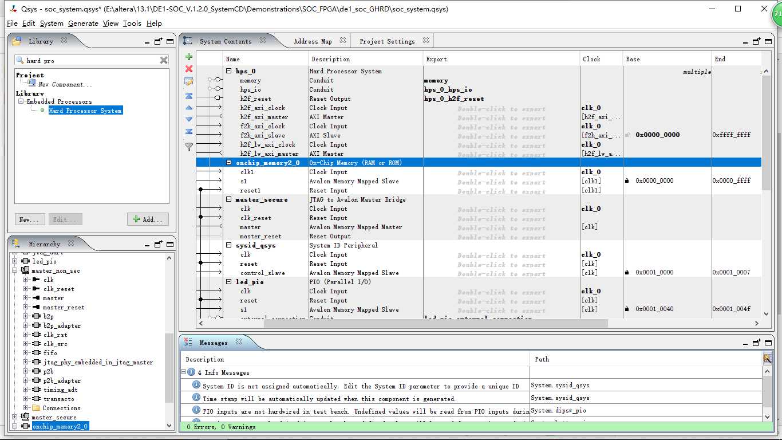The image size is (782, 440).
Task: Click the lock icon beside base 0x0001_0000
Action: (627, 272)
